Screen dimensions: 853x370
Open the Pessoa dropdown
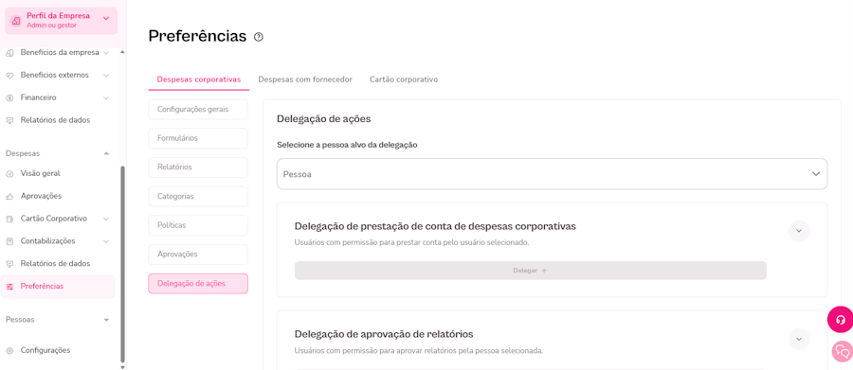tap(553, 174)
